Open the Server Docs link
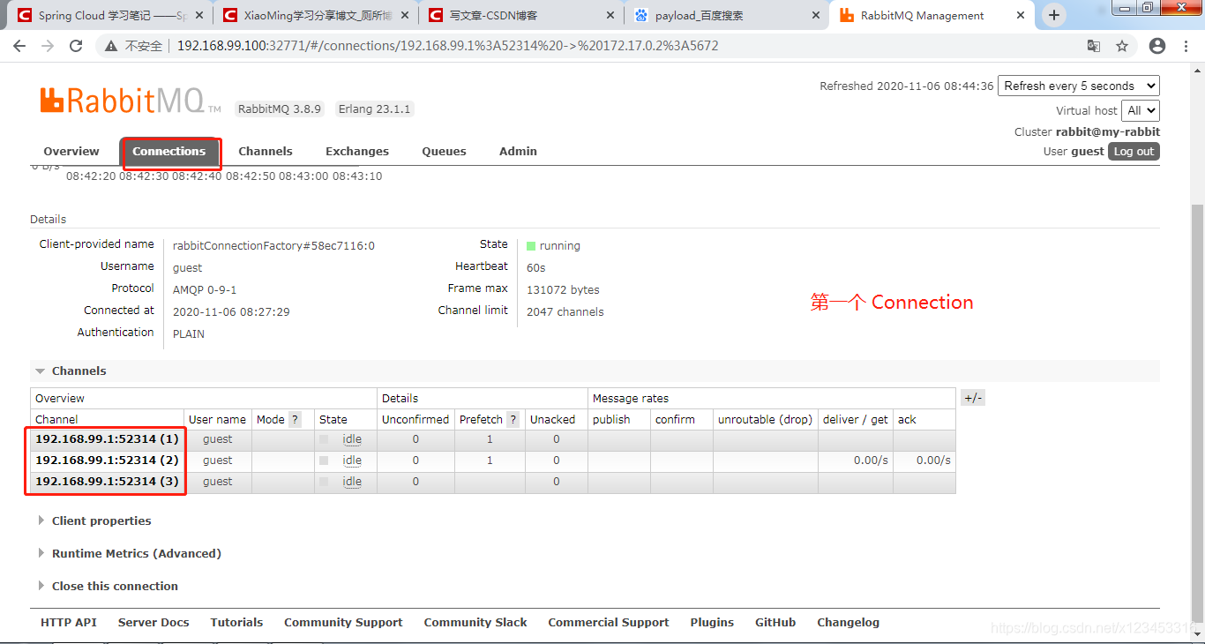The image size is (1205, 644). (153, 622)
